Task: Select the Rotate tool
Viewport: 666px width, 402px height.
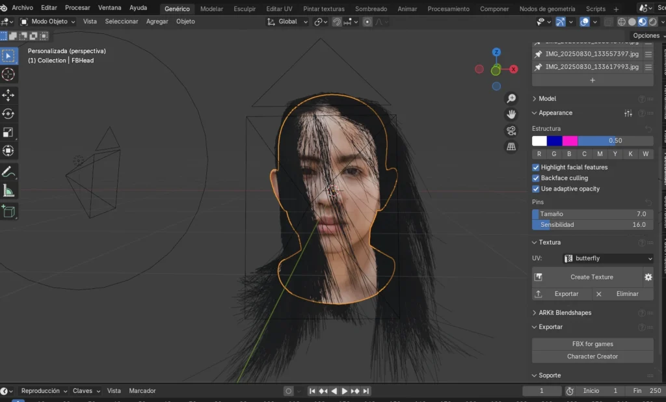Action: [x=8, y=114]
